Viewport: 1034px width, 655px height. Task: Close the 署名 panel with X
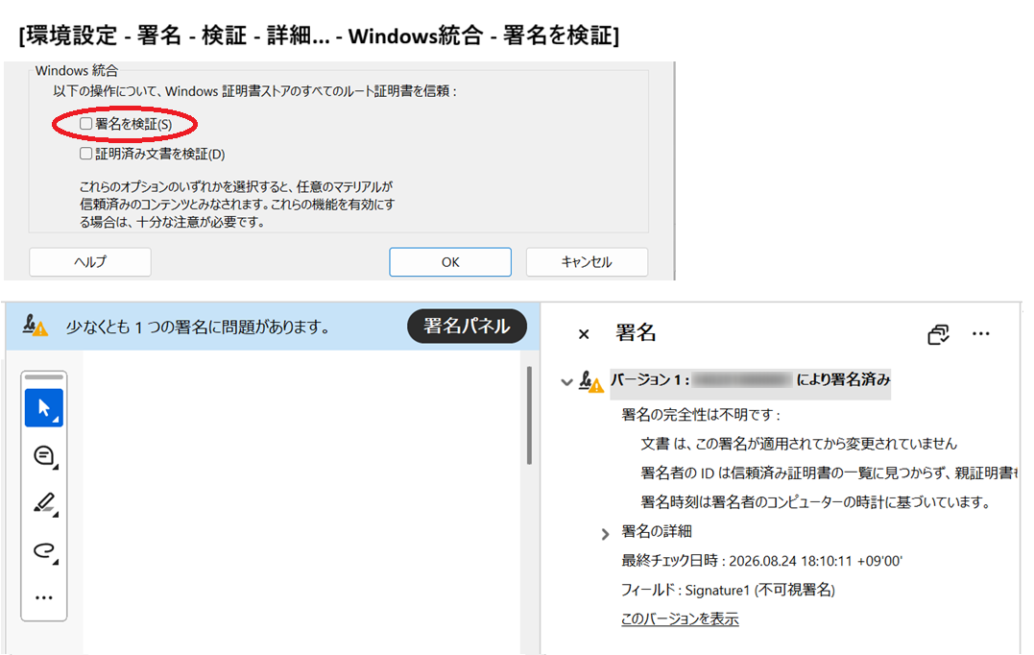pos(584,334)
